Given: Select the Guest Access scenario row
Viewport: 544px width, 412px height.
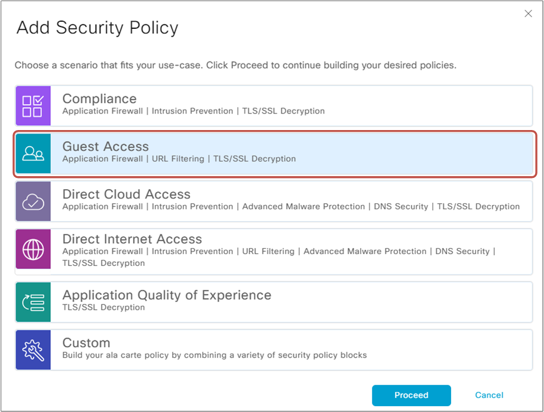Looking at the screenshot, I should point(272,154).
